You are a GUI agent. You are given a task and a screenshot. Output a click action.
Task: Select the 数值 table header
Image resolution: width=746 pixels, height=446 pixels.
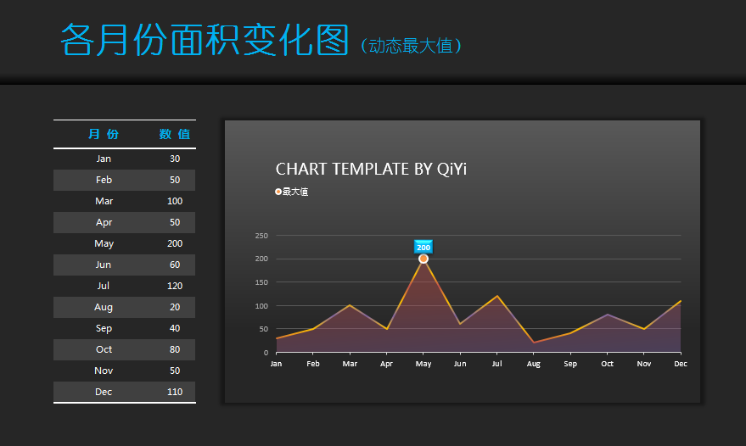(175, 134)
